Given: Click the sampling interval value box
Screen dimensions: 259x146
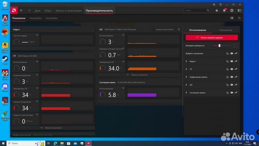Looking at the screenshot, I should 235,45.
